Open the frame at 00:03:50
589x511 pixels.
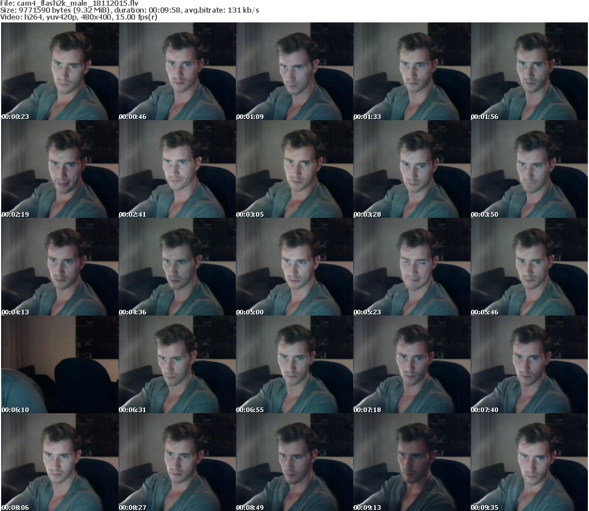[529, 169]
